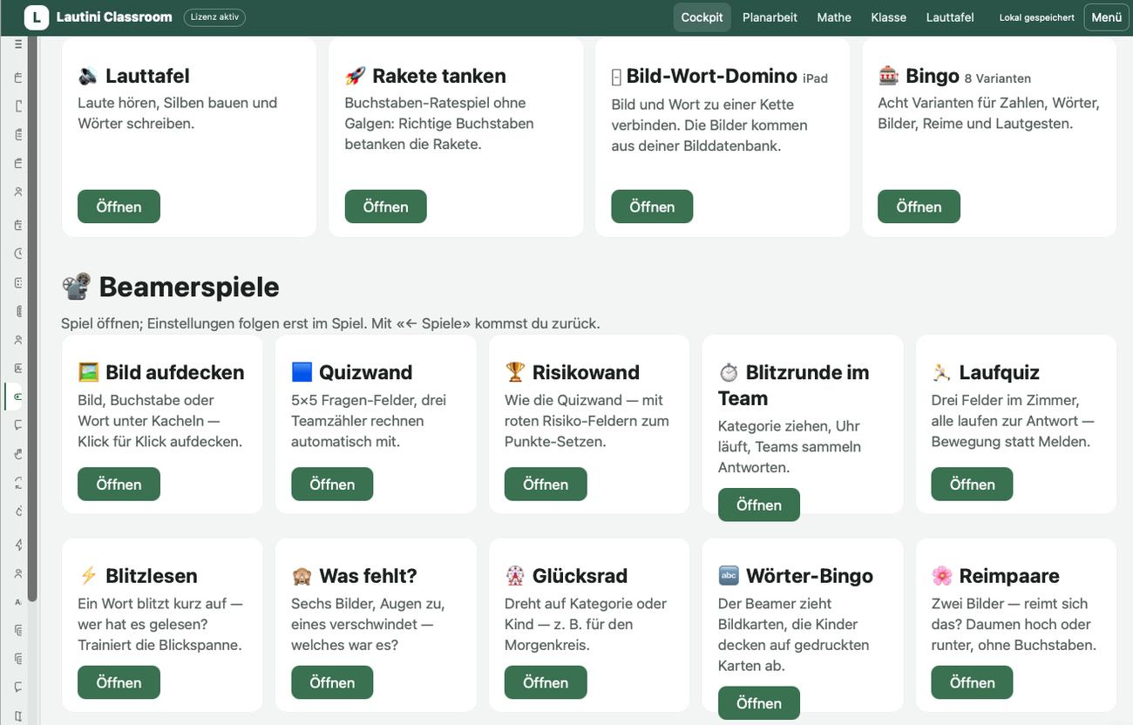The image size is (1133, 725).
Task: Click the Lizenz aktiv badge
Action: click(214, 17)
